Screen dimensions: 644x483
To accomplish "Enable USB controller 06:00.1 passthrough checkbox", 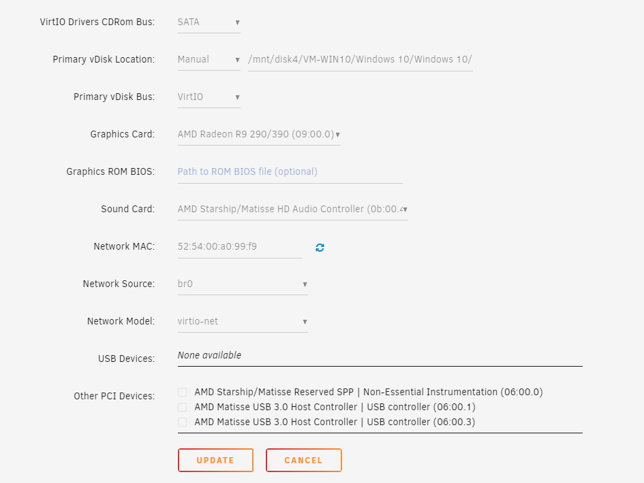I will pos(183,407).
